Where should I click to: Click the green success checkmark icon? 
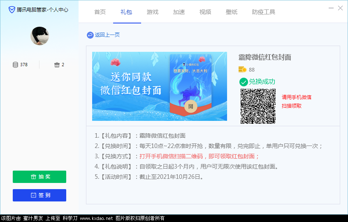(244, 81)
